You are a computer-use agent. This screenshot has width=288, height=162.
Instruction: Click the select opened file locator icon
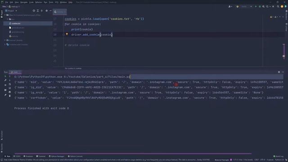coord(34,11)
